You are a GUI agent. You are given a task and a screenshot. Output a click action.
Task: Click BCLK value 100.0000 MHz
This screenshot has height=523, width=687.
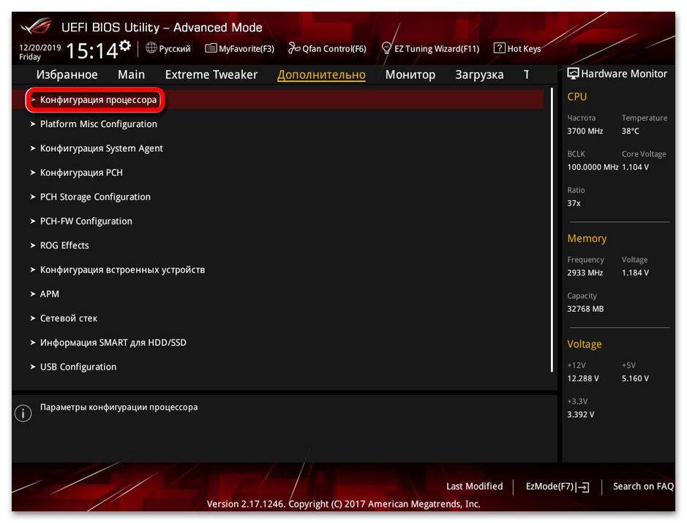pyautogui.click(x=593, y=167)
